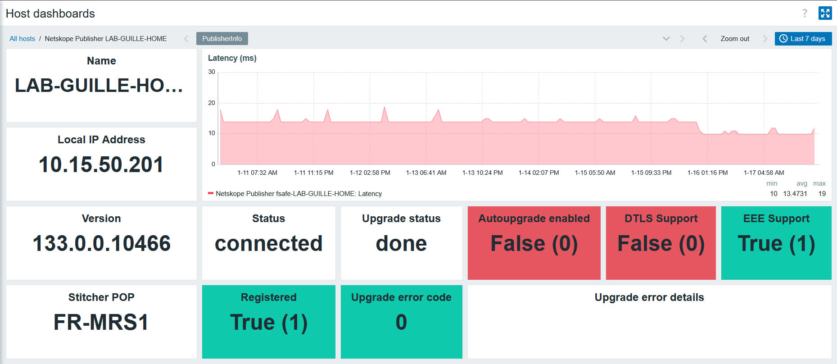Click the Latency graph area
Viewport: 837px width, 364px height.
coord(518,118)
